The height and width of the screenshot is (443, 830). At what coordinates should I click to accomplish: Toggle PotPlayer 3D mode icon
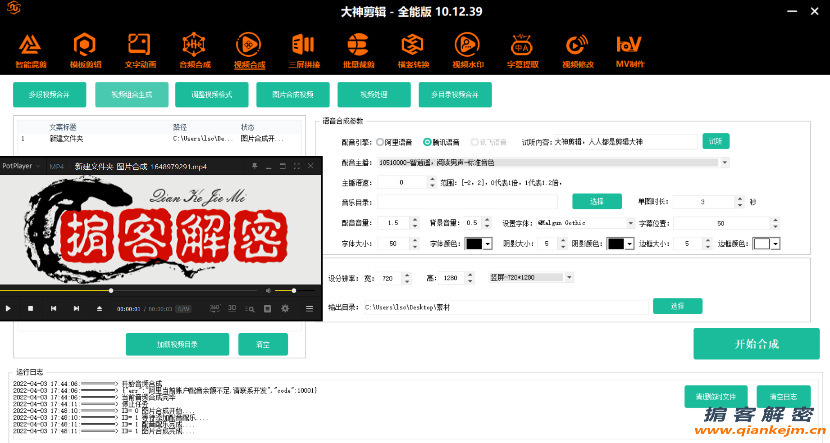point(232,308)
